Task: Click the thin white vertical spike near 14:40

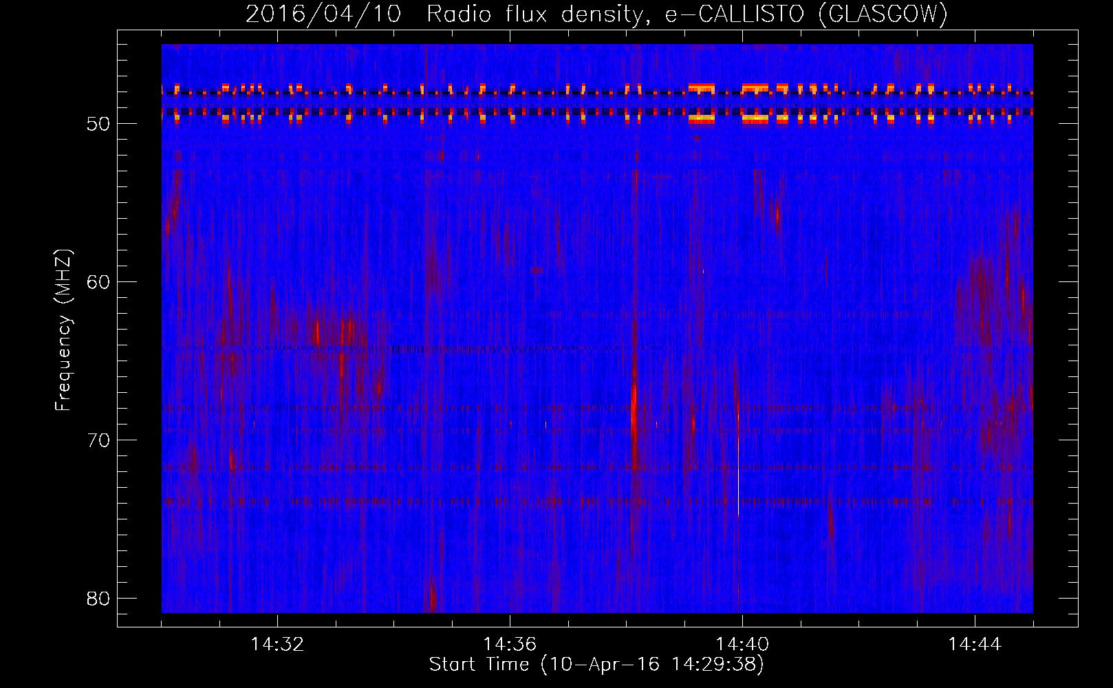Action: [738, 475]
